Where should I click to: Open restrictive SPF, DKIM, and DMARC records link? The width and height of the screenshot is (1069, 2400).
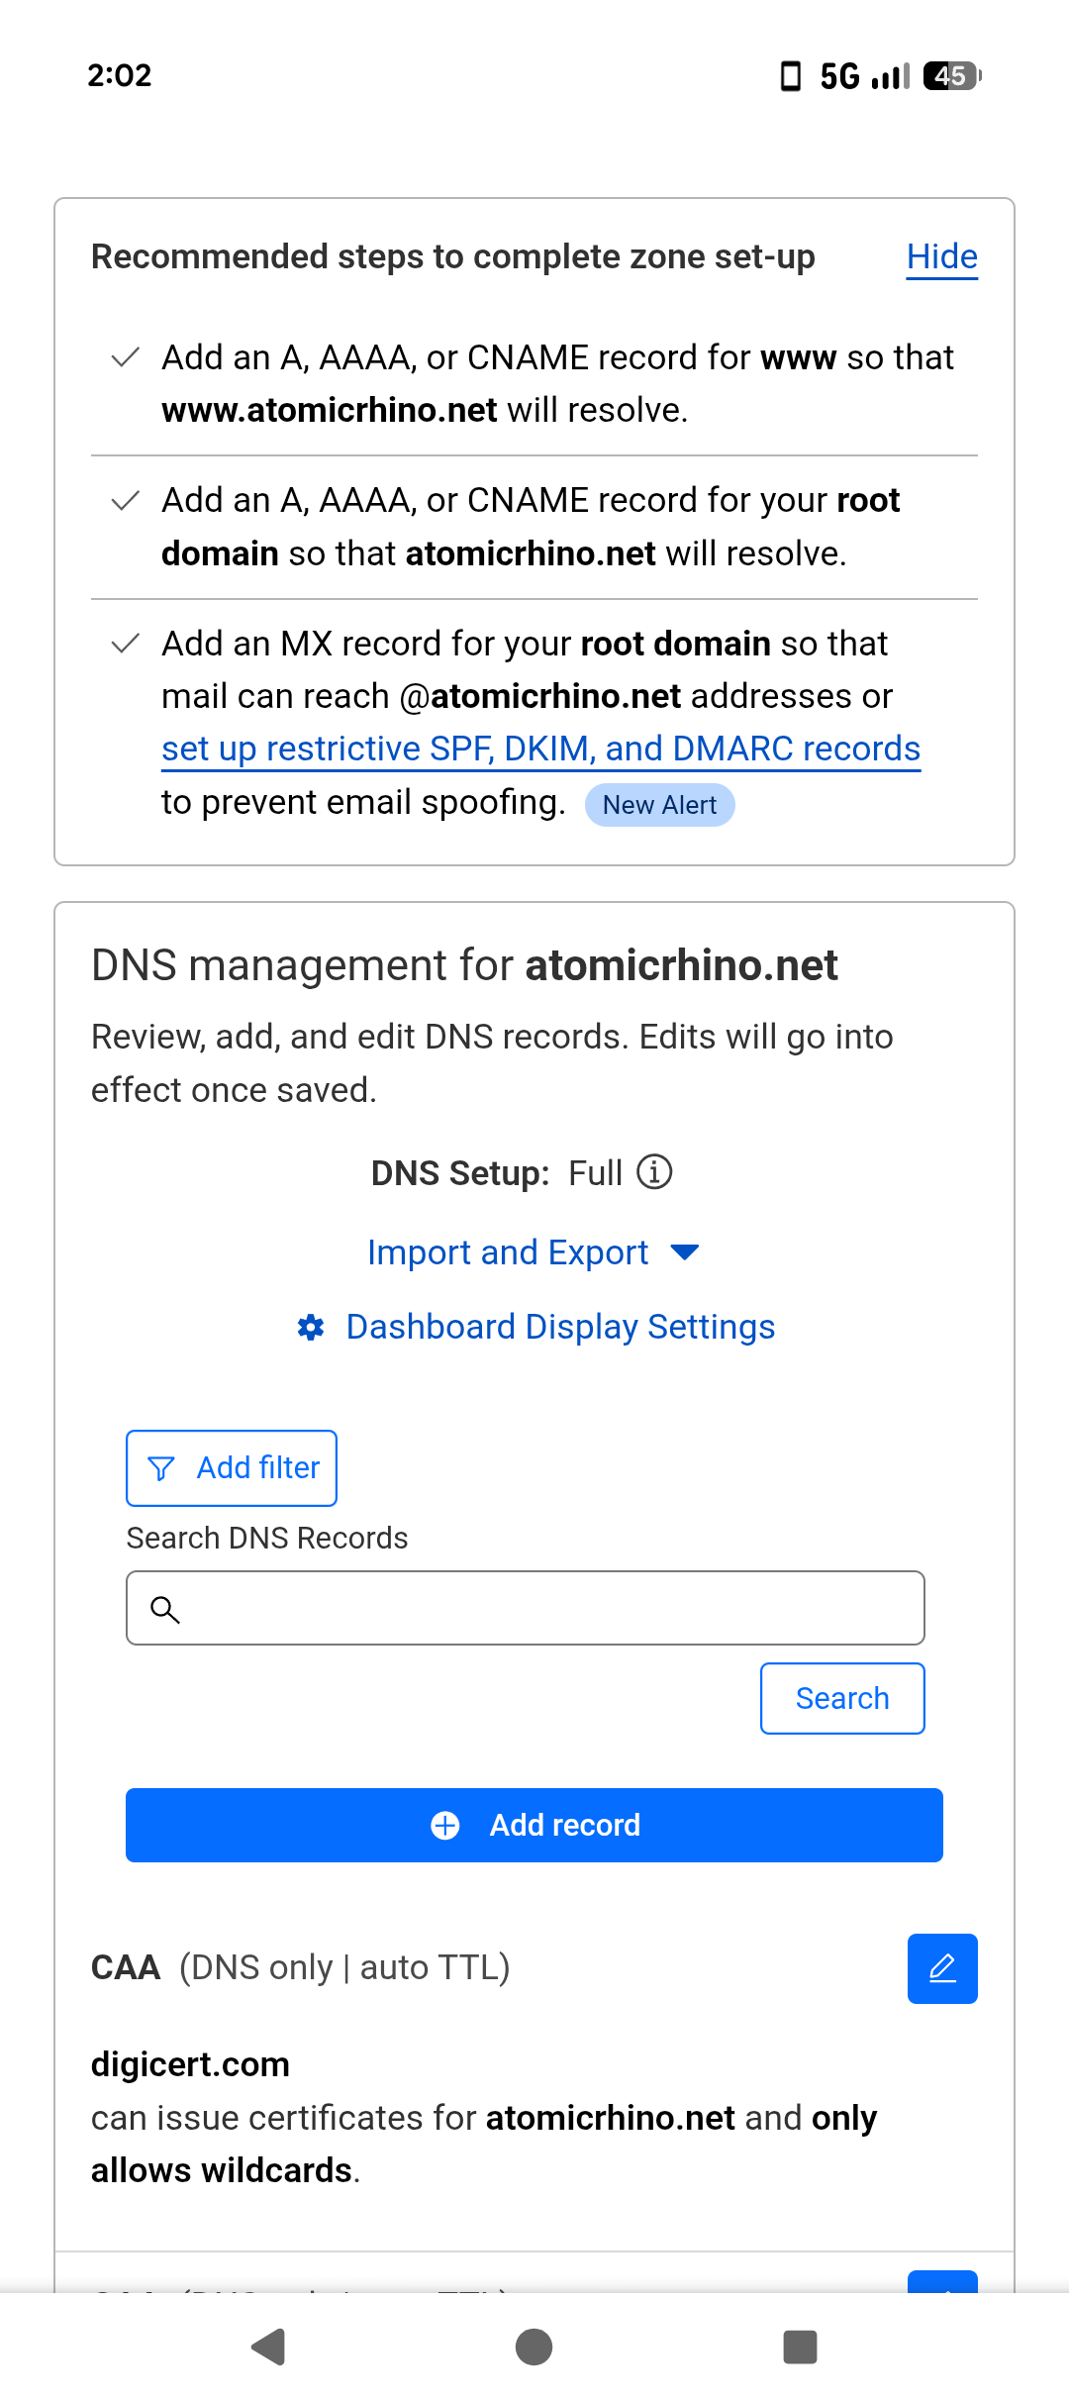[540, 749]
